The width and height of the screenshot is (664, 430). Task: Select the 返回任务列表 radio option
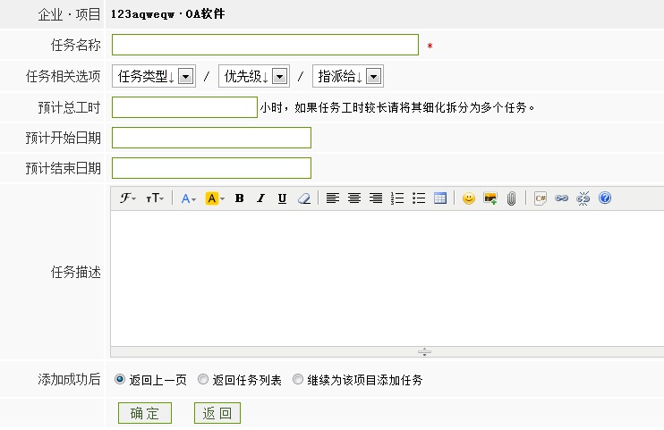click(x=203, y=379)
